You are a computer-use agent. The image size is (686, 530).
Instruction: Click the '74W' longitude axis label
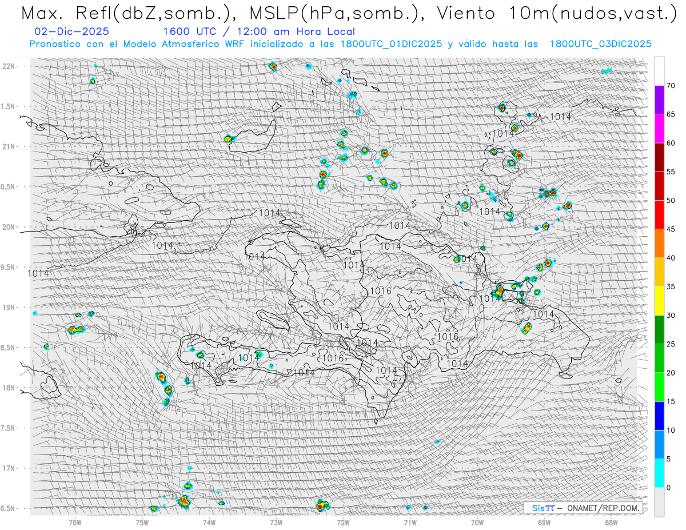[209, 521]
